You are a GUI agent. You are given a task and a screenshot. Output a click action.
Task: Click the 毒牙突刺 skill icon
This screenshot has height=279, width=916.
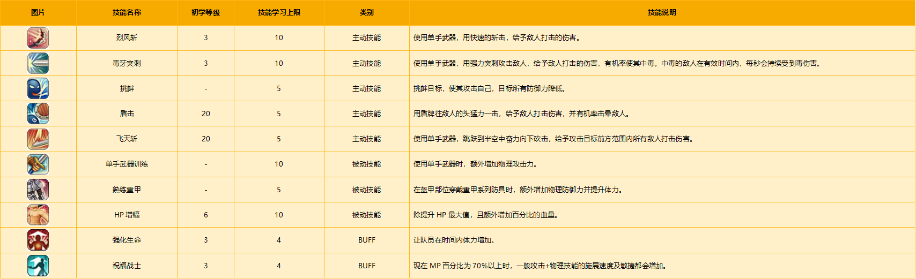coord(38,63)
